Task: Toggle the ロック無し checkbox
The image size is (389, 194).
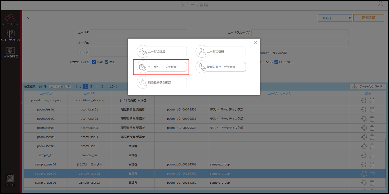Action: coord(276,62)
